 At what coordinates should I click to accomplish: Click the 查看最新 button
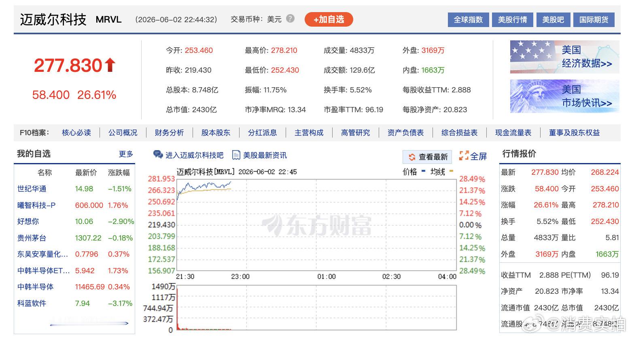tap(427, 157)
